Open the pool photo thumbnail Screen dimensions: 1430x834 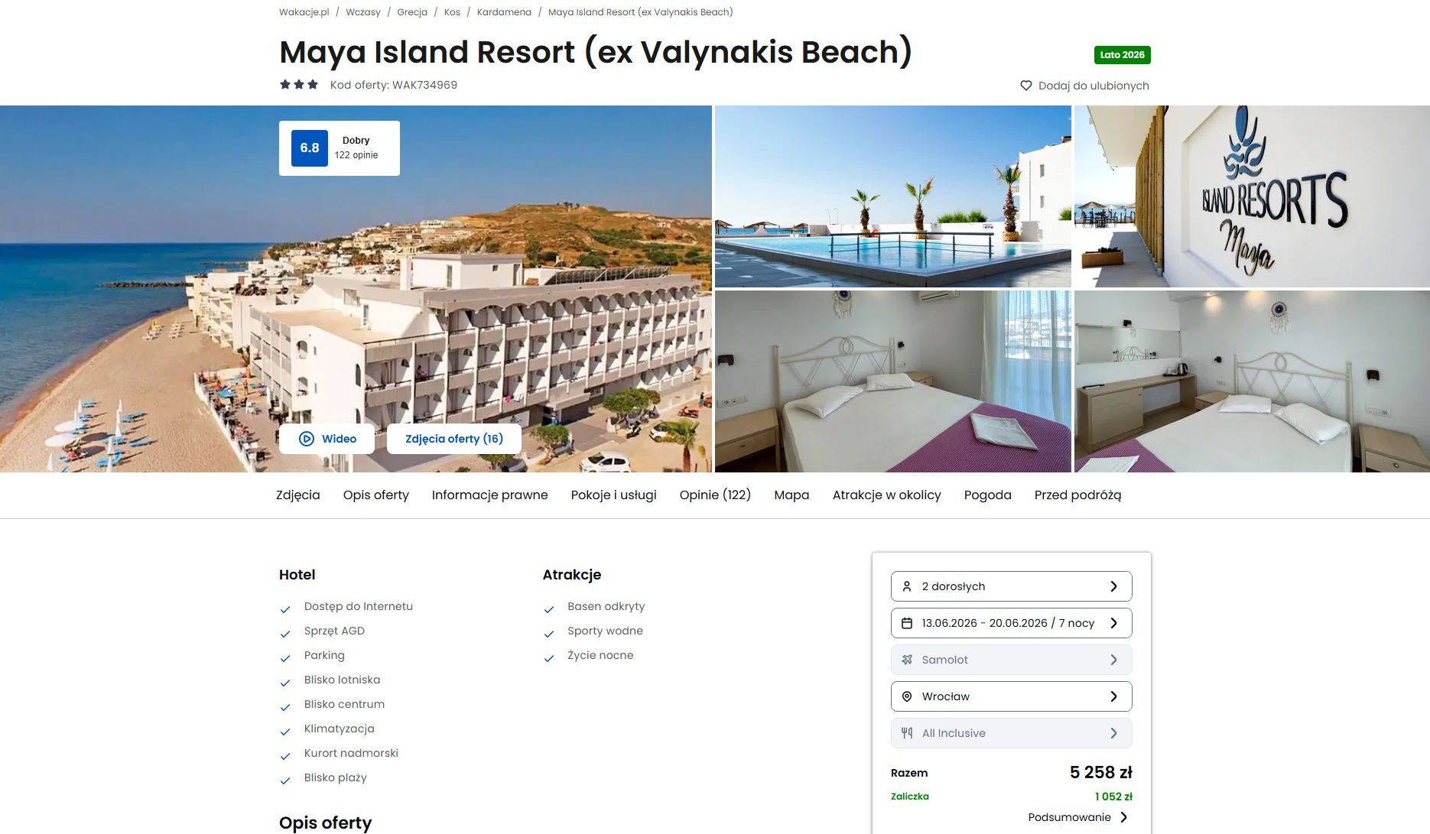pyautogui.click(x=892, y=196)
